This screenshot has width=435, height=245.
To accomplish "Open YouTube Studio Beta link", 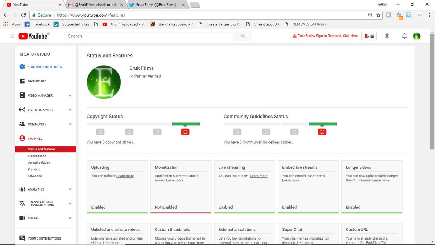I will pos(45,67).
